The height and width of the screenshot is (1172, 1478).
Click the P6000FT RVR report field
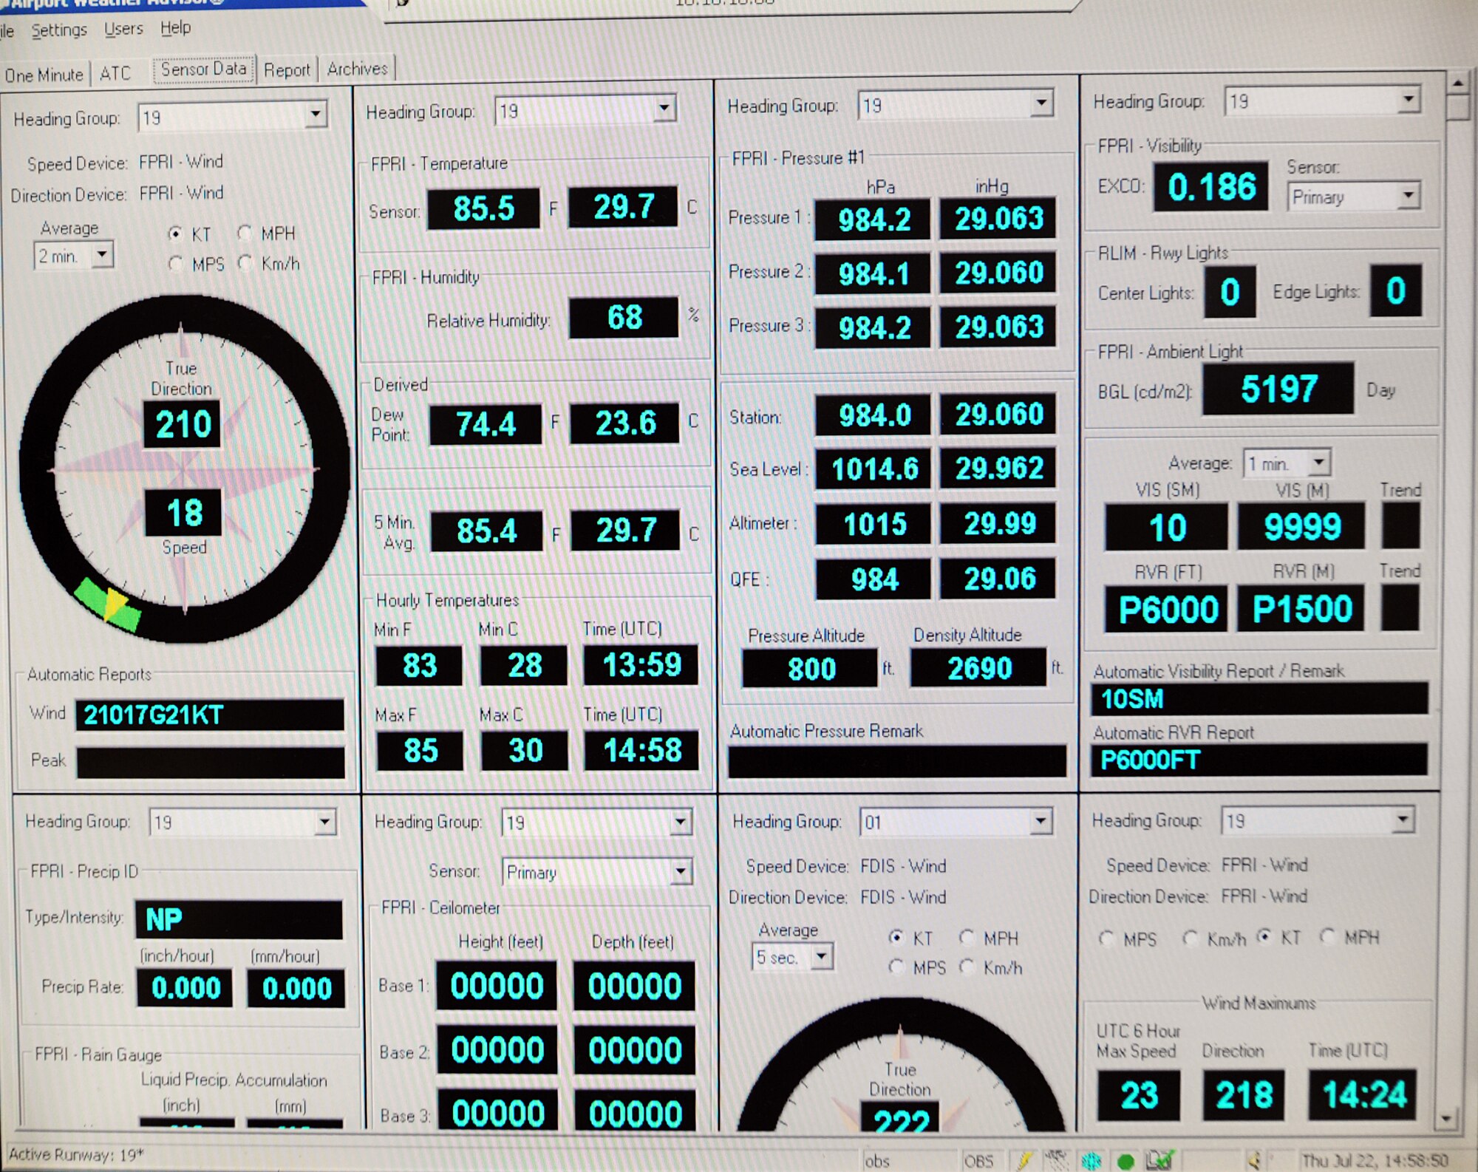[1259, 760]
